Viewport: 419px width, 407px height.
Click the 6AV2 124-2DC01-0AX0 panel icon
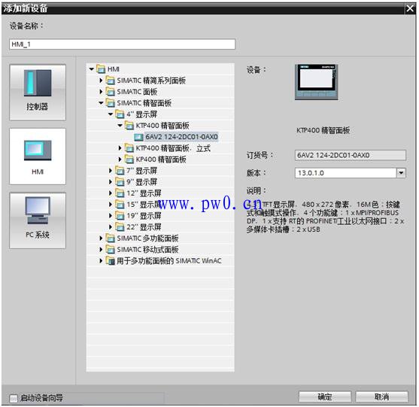[x=138, y=137]
